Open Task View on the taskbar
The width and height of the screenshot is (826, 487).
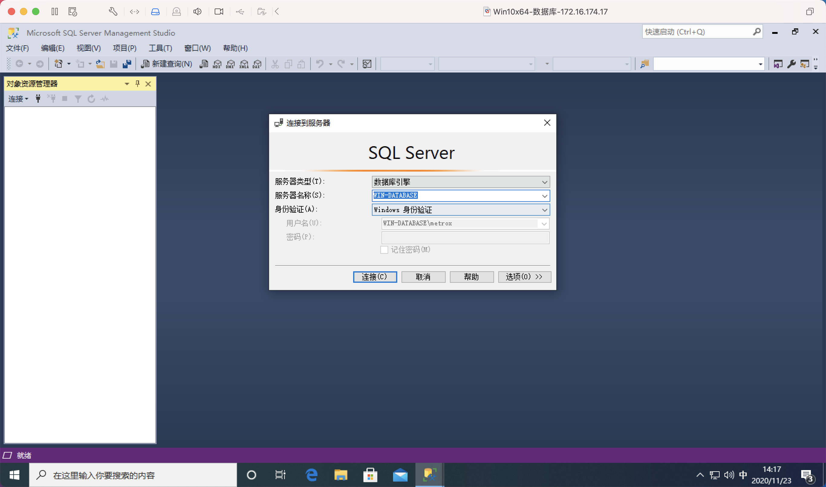[x=280, y=475]
